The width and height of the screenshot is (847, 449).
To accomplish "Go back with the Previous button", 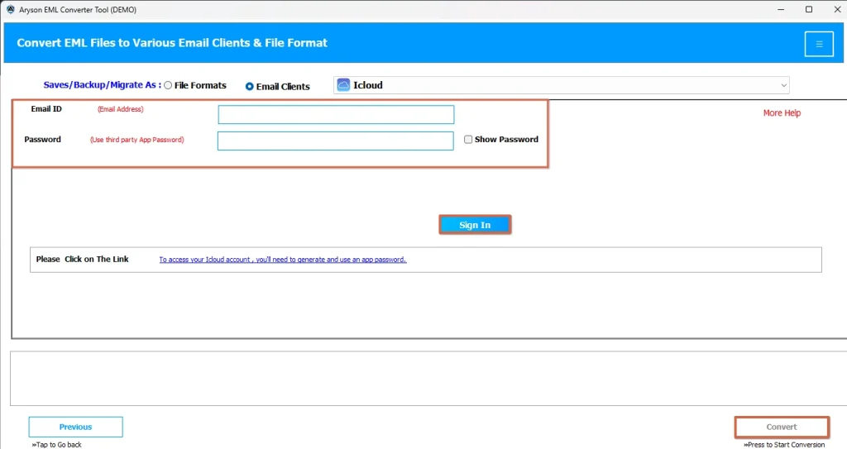I will (75, 427).
